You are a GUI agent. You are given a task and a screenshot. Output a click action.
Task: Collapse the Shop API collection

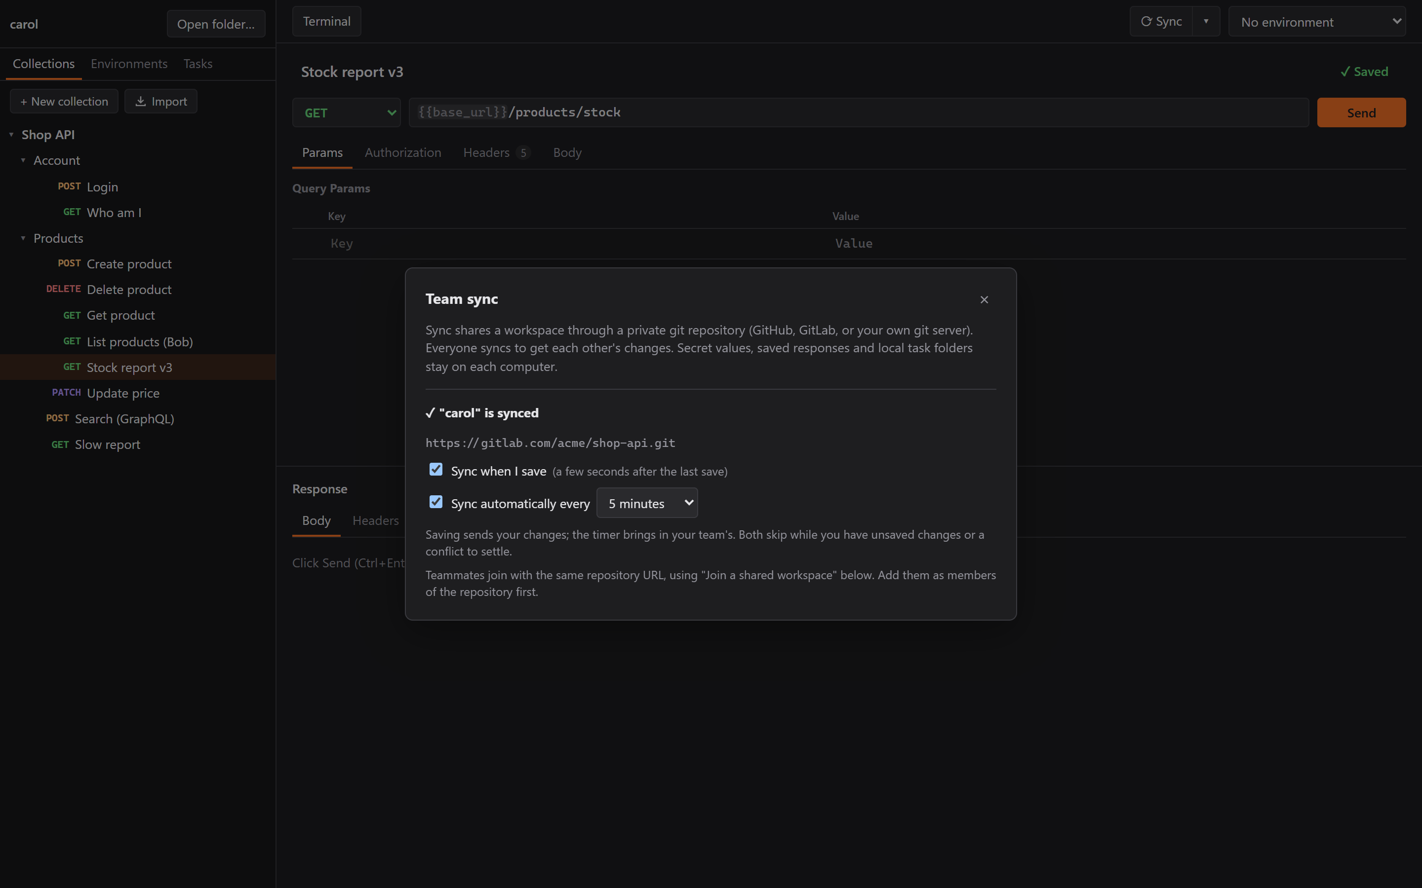11,135
